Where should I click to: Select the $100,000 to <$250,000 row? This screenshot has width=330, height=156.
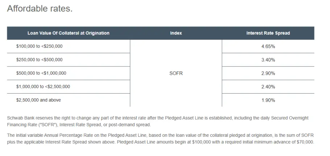point(161,46)
